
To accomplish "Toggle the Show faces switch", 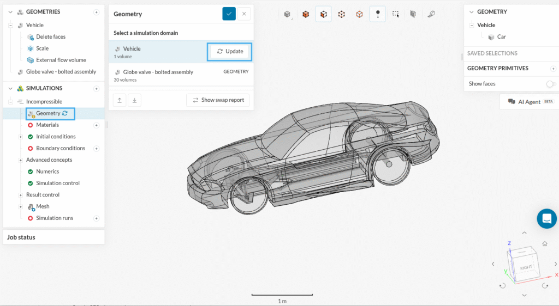I will [550, 84].
